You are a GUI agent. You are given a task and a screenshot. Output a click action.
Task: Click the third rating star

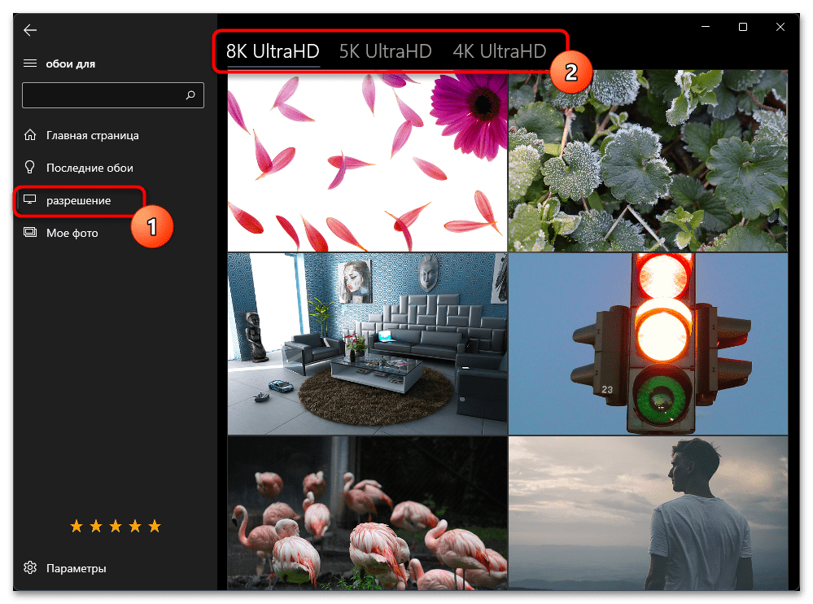[x=116, y=526]
